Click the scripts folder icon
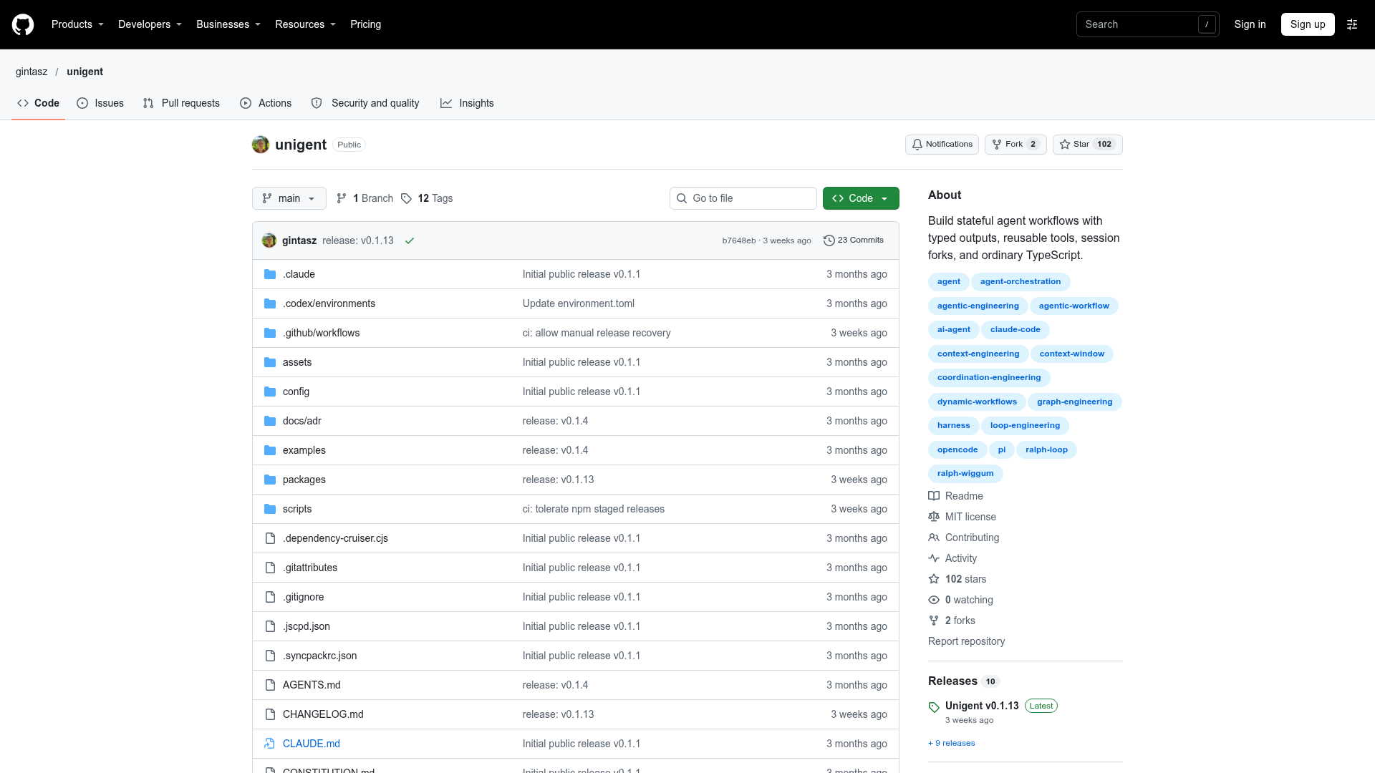The width and height of the screenshot is (1375, 773). pos(270,509)
